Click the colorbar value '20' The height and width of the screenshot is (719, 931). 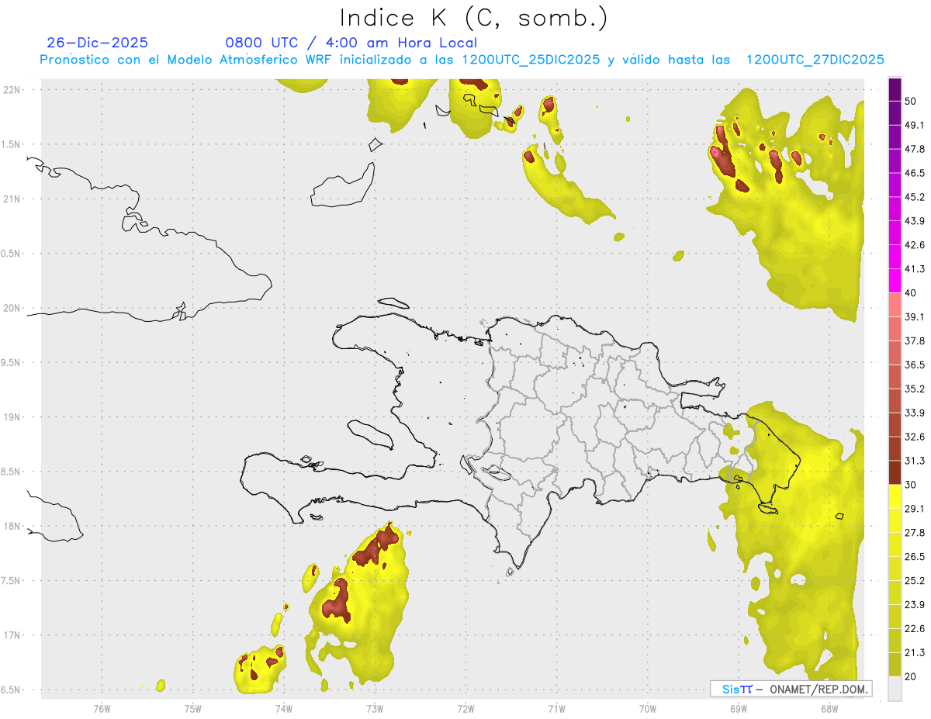click(911, 677)
